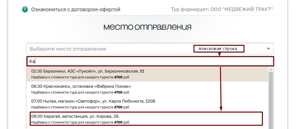Viewport: 301px width, 129px height.
Task: Click the short red arrow below annotation label
Action: click(x=219, y=54)
